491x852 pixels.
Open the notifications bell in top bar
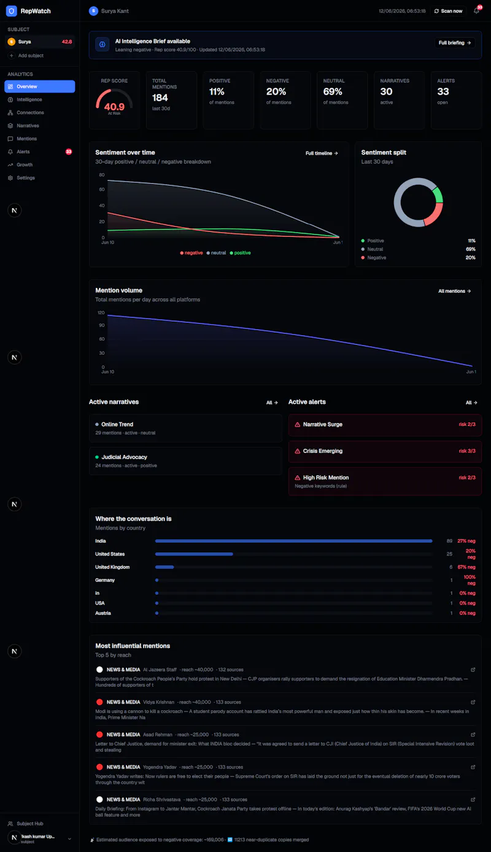476,11
